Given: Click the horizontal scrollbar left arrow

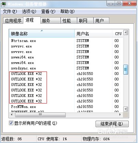Looking at the screenshot, I should coord(12,114).
